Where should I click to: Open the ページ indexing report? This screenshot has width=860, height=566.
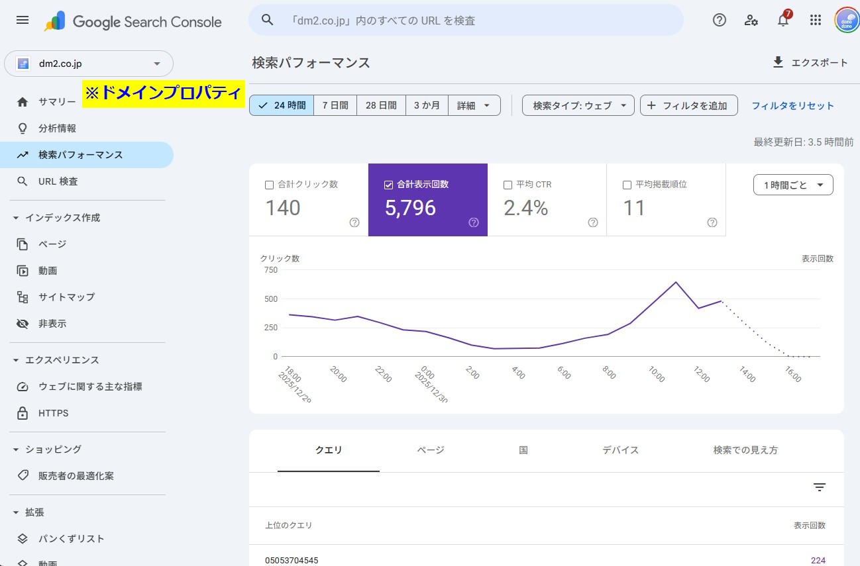pyautogui.click(x=52, y=244)
